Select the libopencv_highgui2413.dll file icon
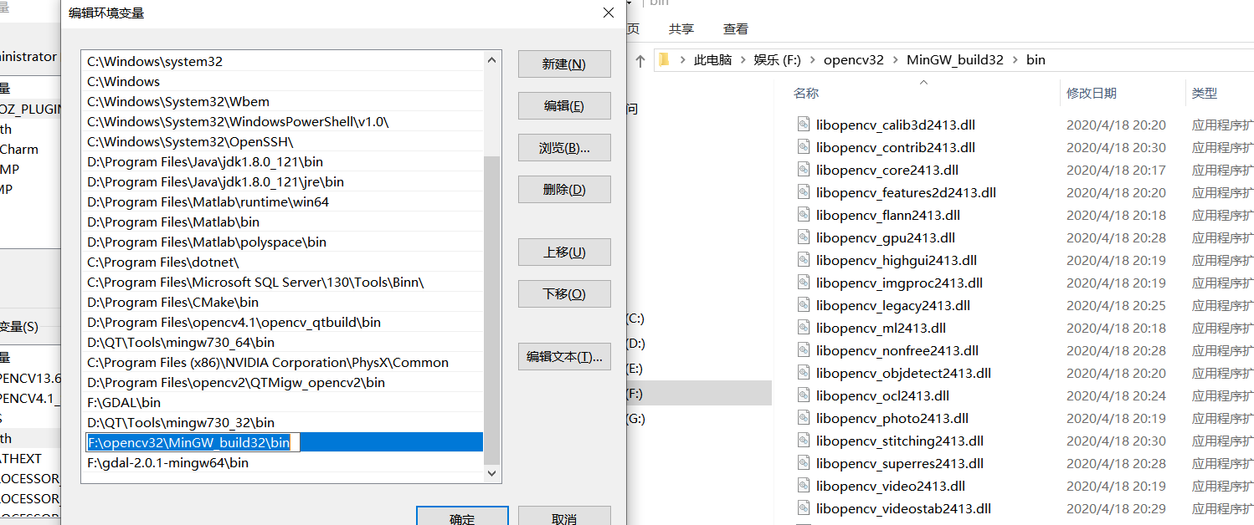 (x=804, y=261)
